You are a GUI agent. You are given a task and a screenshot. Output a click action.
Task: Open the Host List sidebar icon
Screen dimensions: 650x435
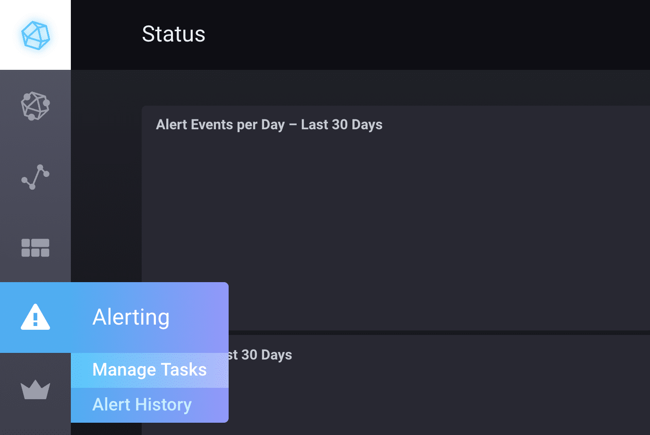point(35,106)
